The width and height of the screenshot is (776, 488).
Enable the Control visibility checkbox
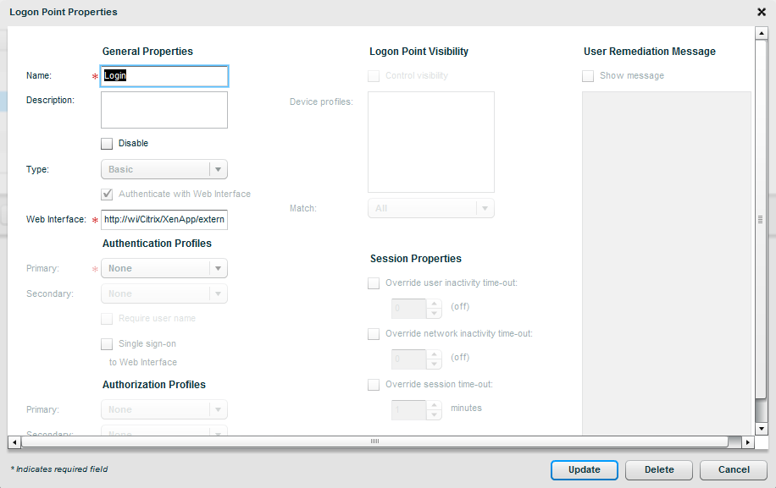pos(374,76)
